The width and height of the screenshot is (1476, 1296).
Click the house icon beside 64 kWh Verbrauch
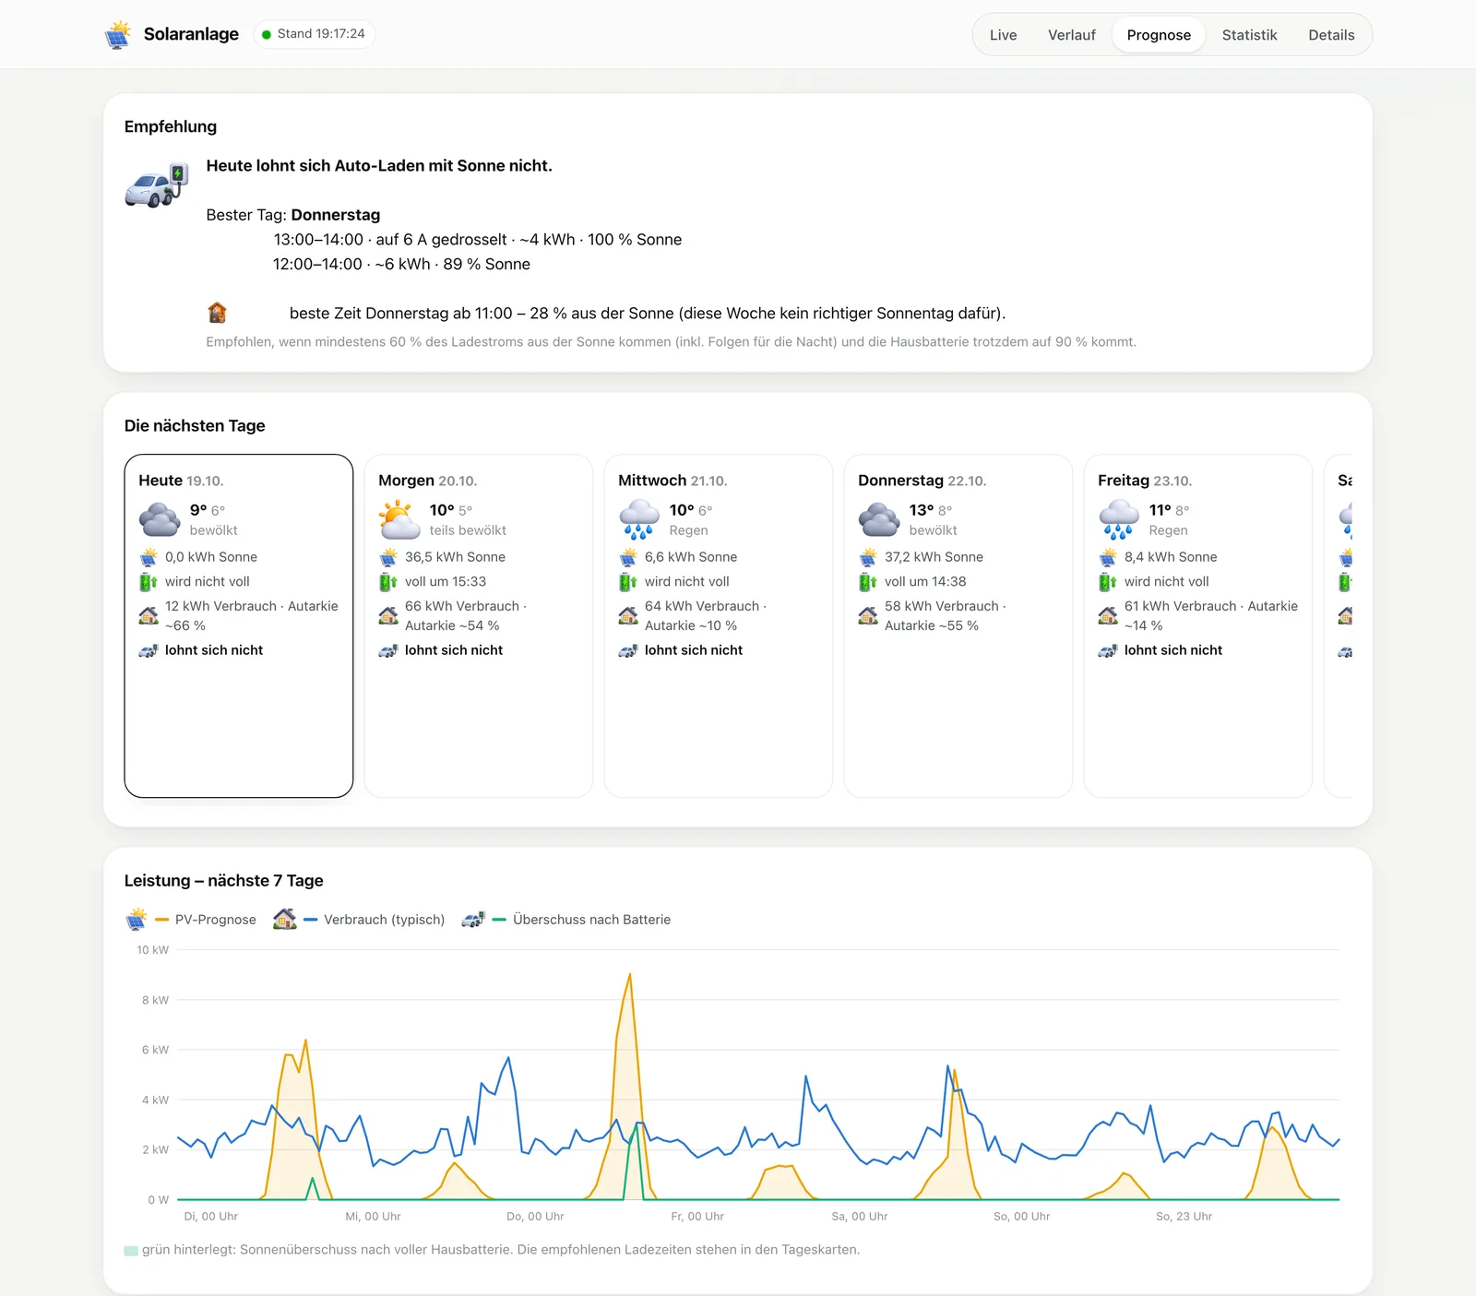click(x=628, y=615)
